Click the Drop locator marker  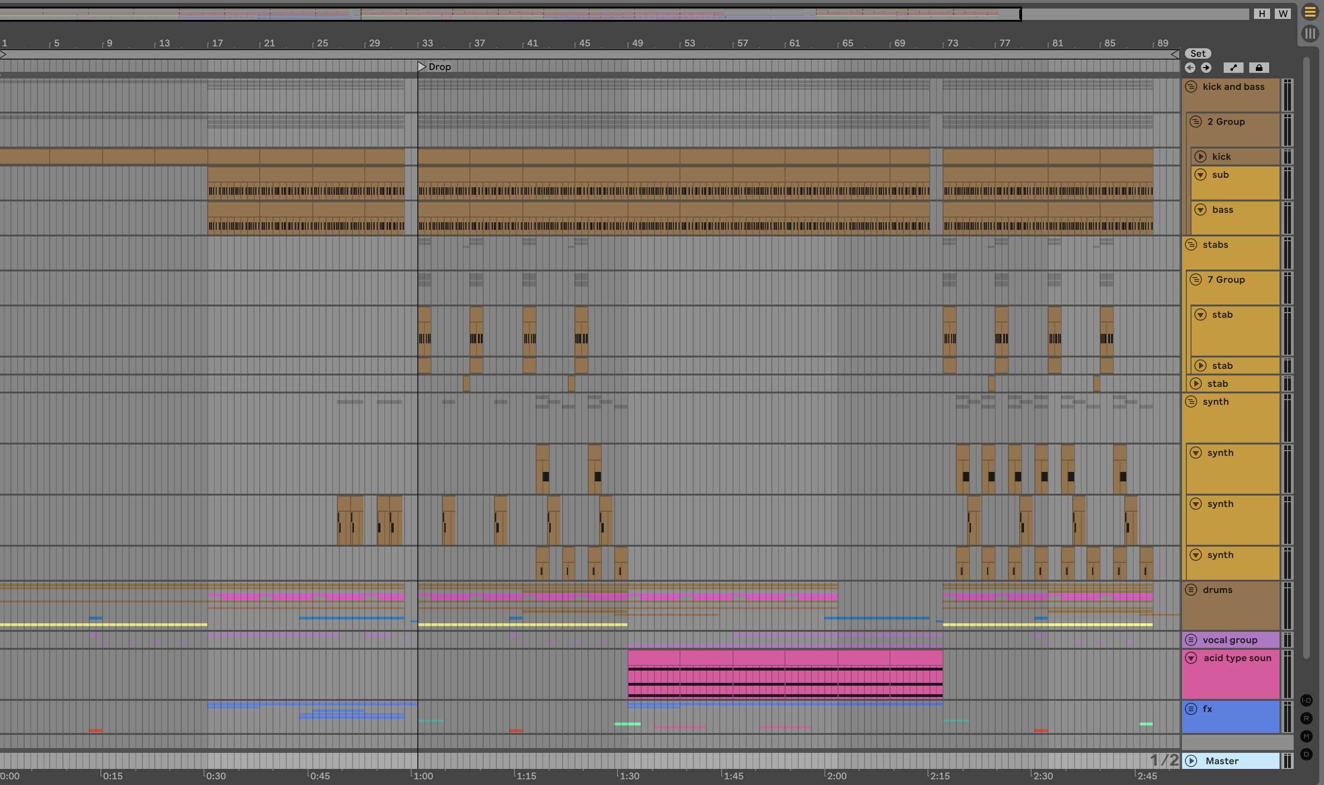click(422, 67)
